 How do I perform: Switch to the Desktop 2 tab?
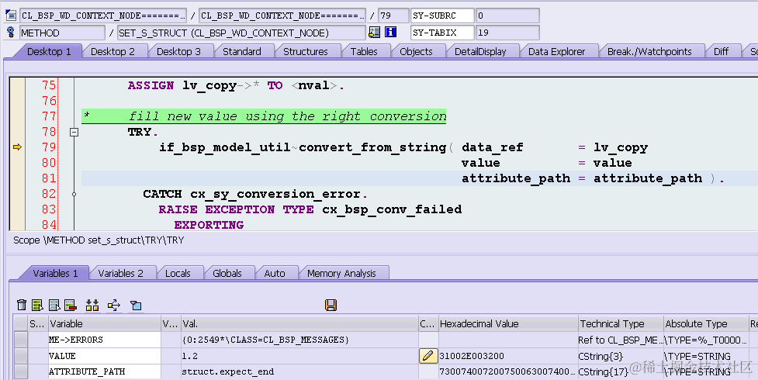(112, 51)
